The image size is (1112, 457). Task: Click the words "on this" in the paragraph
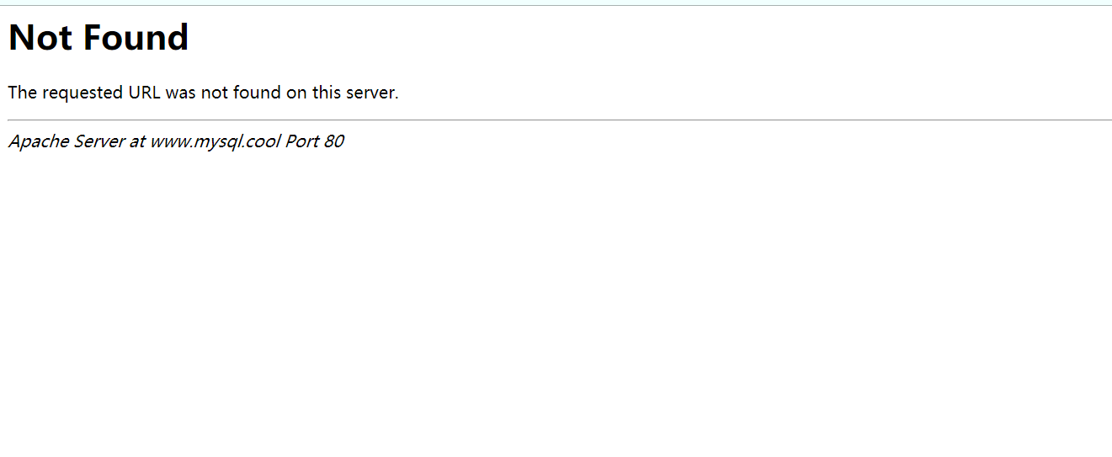pyautogui.click(x=313, y=93)
